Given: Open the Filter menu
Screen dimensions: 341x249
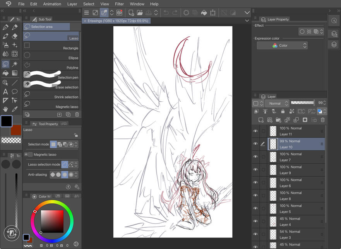Looking at the screenshot, I should coord(119,4).
